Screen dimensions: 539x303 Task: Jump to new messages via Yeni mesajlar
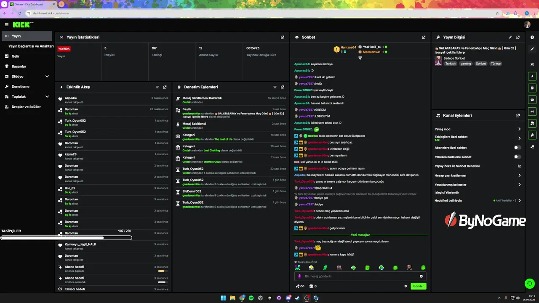tap(360, 235)
